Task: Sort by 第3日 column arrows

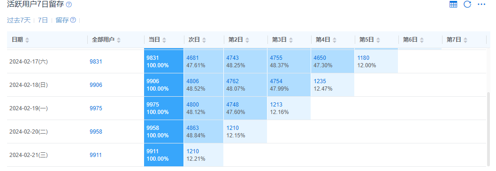Action: tap(291, 40)
